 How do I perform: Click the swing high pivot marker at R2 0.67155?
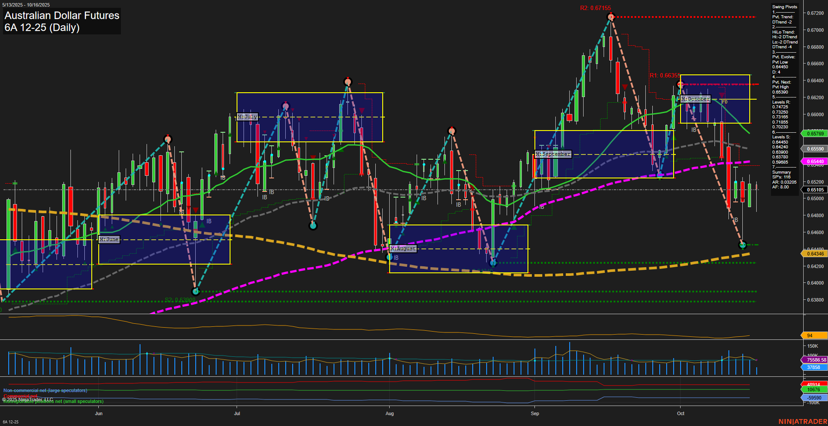pos(611,17)
